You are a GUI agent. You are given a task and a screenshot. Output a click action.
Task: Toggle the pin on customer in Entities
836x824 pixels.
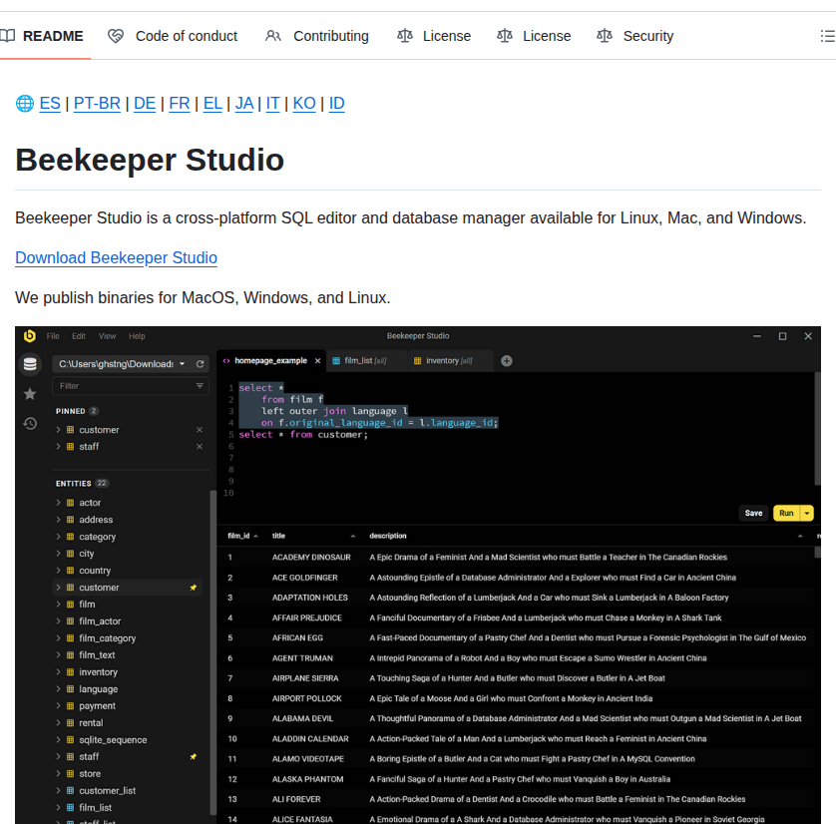193,588
